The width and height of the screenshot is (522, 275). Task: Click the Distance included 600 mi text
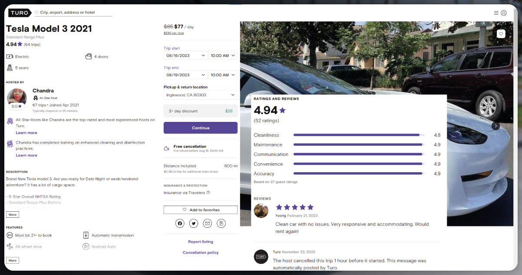click(201, 166)
